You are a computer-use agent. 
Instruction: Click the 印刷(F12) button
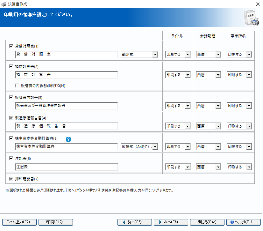pyautogui.click(x=56, y=222)
